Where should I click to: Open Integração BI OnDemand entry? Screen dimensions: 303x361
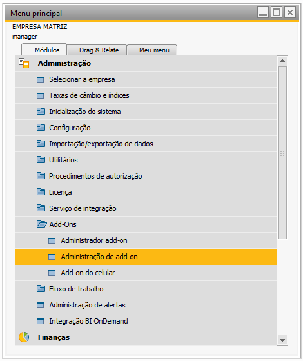click(88, 321)
